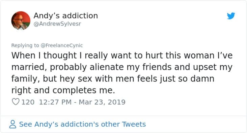Open Andy's round profile photo
247x133 pixels.
click(21, 21)
